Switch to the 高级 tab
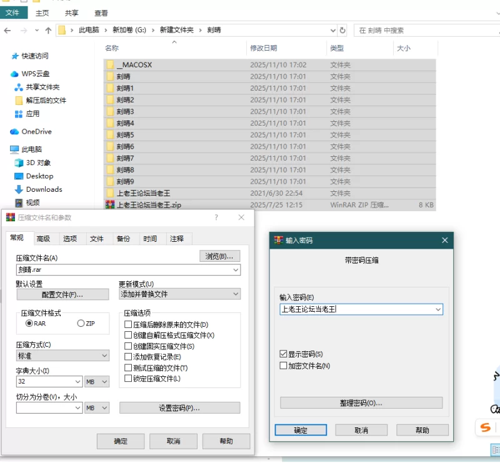 43,239
